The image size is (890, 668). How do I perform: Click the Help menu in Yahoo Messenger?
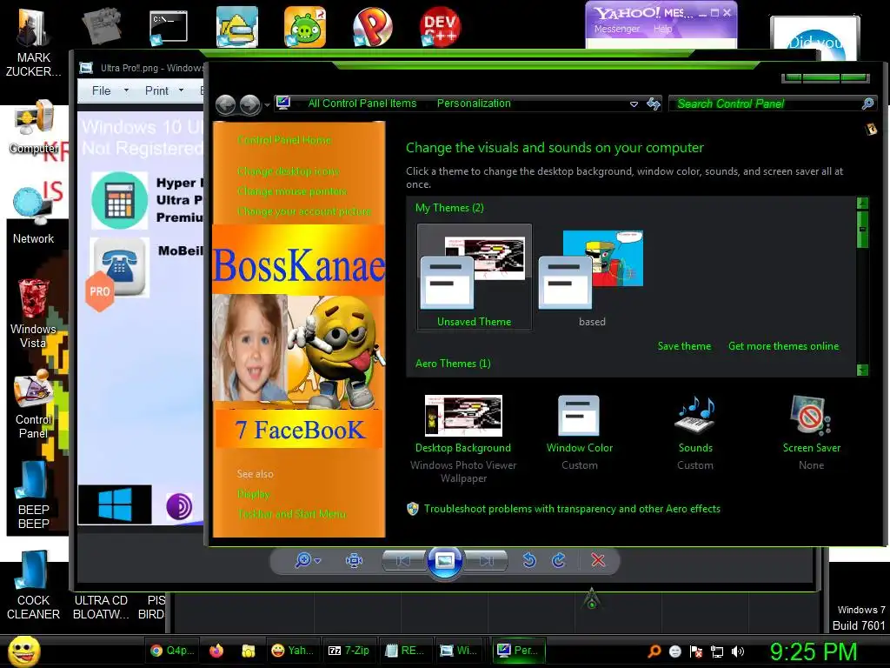coord(662,29)
